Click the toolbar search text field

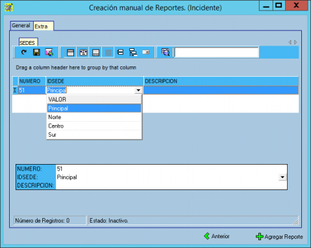217,52
